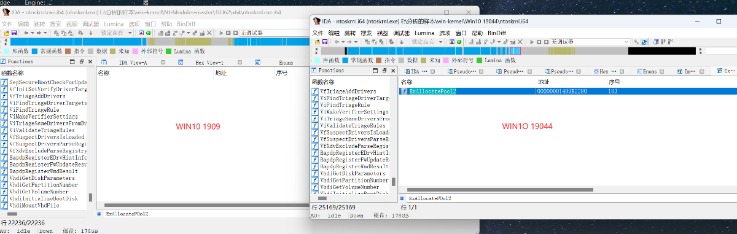The image size is (737, 234).
Task: Close IDA View-A tab in left window
Action: tap(163, 63)
